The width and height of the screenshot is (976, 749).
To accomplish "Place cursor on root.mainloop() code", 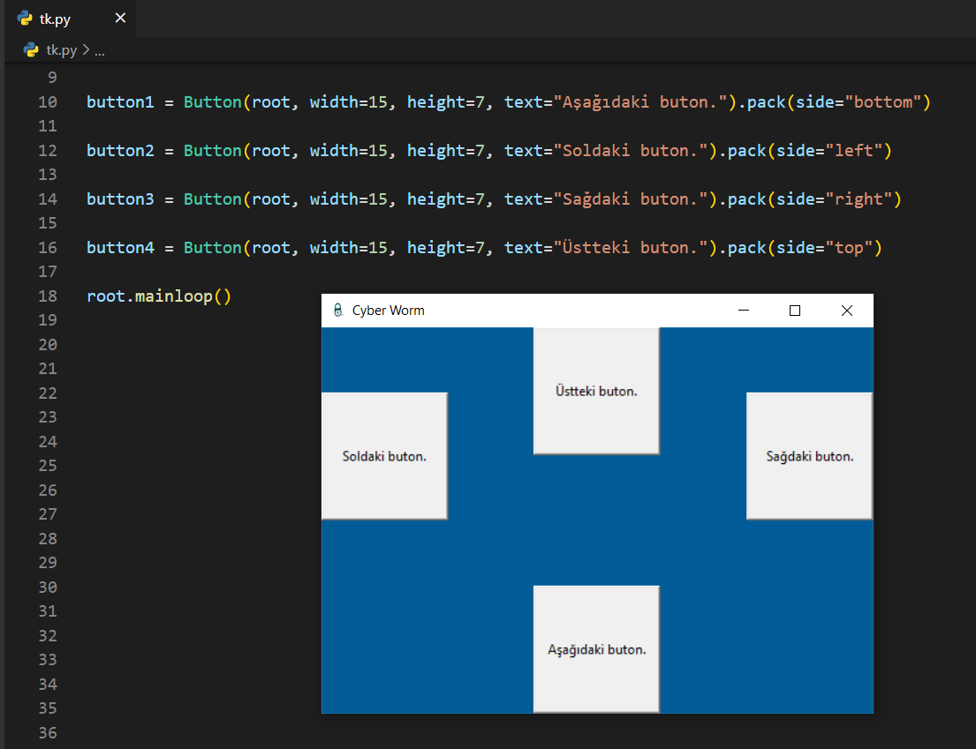I will click(159, 296).
